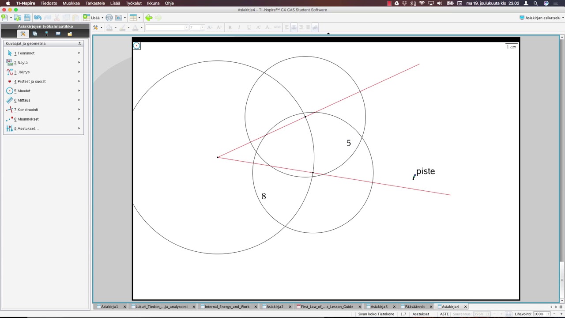Viewport: 565px width, 318px height.
Task: Click the Näytä view icon
Action: coord(10,62)
